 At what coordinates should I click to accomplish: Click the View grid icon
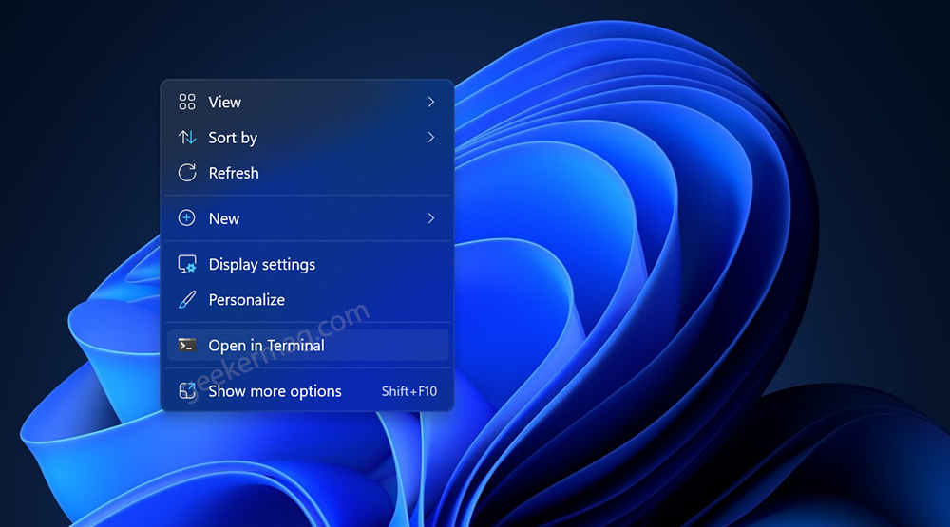coord(187,102)
